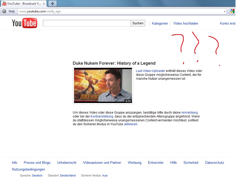
Task: Click the Konto erstellen link
Action: click(228, 24)
